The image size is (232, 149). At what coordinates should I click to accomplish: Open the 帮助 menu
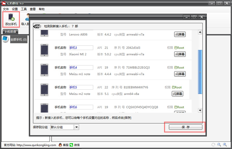point(42,9)
